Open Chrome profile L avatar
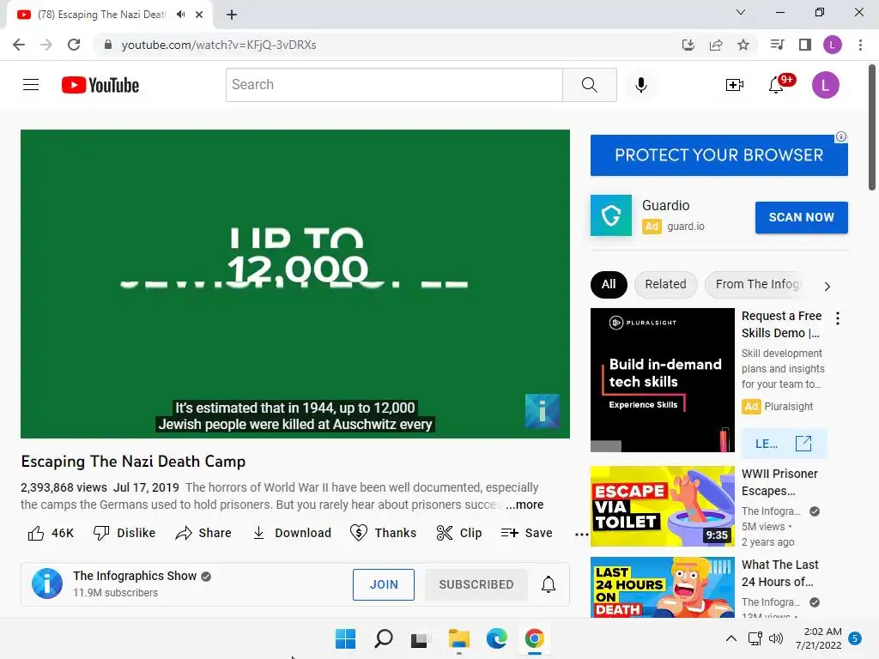This screenshot has height=659, width=879. tap(833, 45)
